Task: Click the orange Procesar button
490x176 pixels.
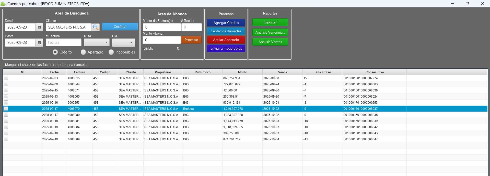Action: tap(191, 40)
